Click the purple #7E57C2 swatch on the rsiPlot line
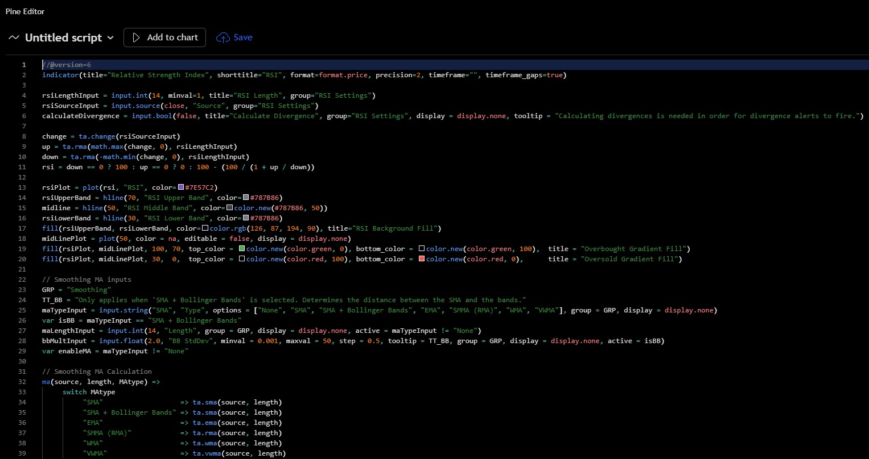The height and width of the screenshot is (459, 869). point(180,187)
